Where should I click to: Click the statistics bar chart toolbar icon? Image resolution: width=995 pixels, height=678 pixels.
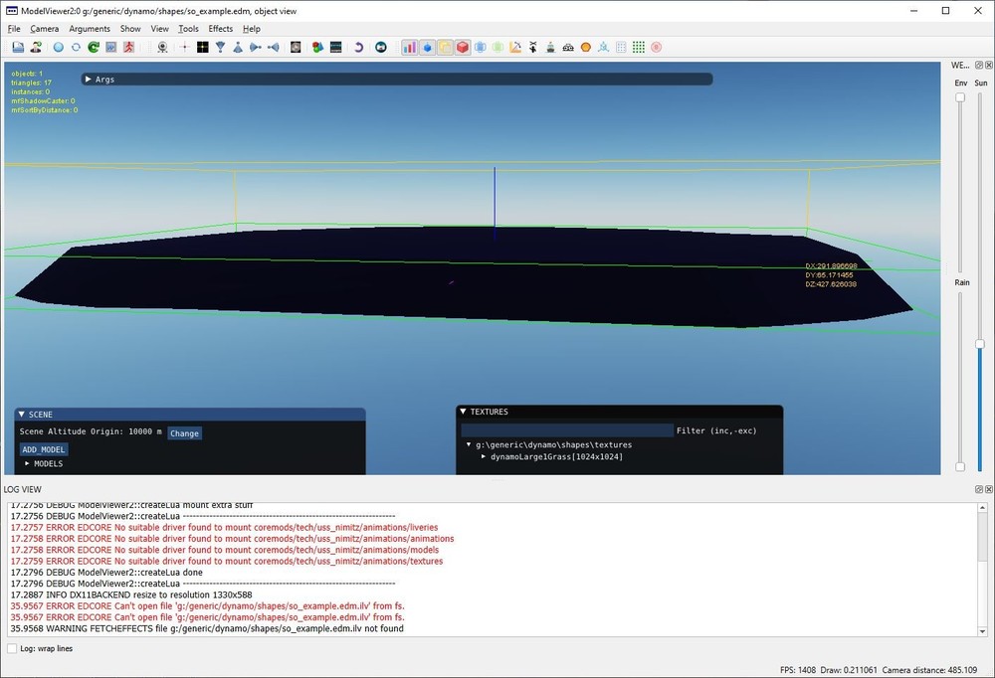click(410, 47)
